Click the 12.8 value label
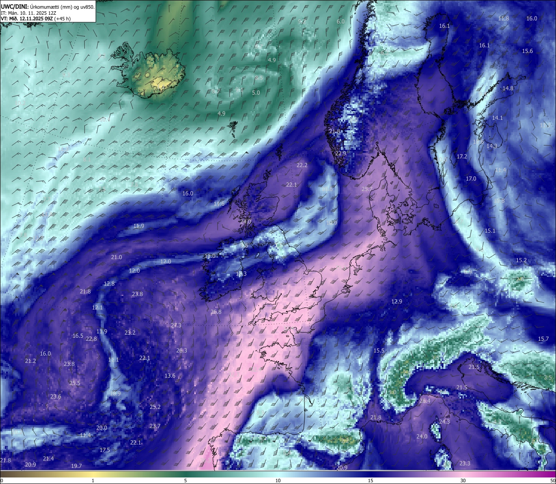Screen dimensions: 556x484 pyautogui.click(x=109, y=284)
